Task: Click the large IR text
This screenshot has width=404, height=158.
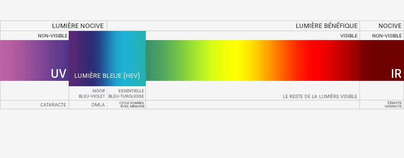Action: point(396,74)
